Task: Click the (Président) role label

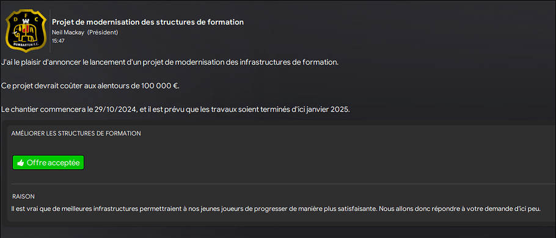Action: 103,32
